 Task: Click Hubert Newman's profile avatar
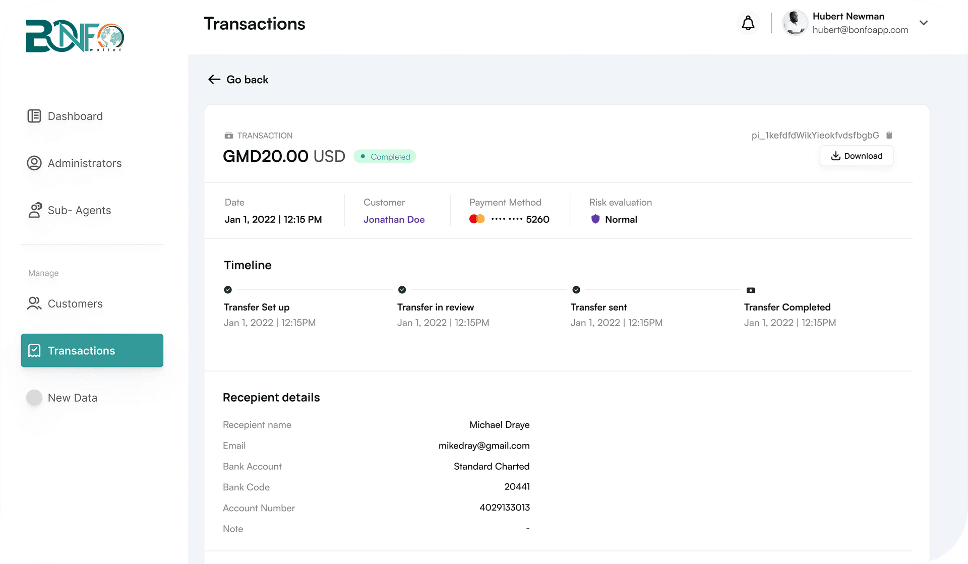point(795,23)
